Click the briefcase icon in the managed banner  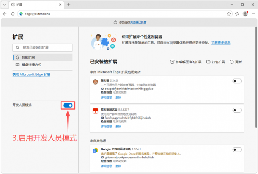115,22
